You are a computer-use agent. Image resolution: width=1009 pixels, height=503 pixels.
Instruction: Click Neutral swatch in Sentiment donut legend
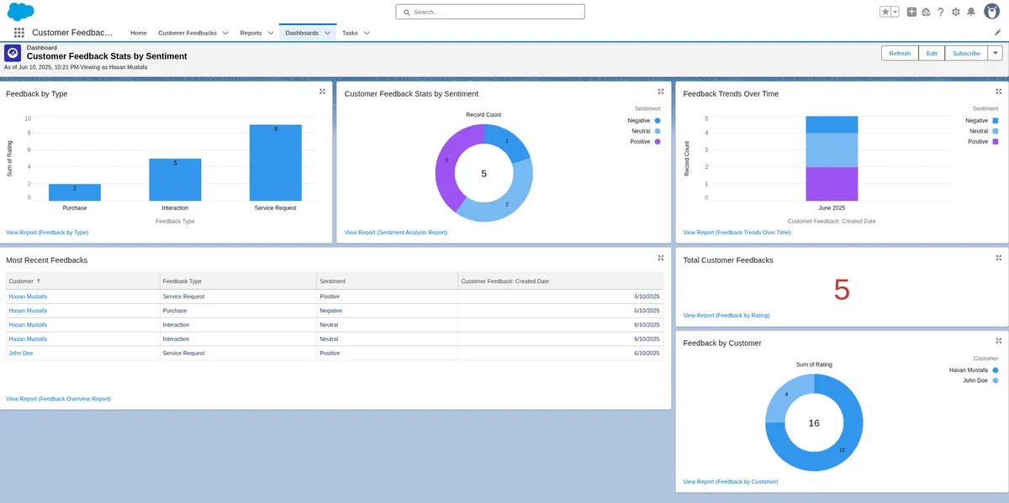click(x=658, y=131)
